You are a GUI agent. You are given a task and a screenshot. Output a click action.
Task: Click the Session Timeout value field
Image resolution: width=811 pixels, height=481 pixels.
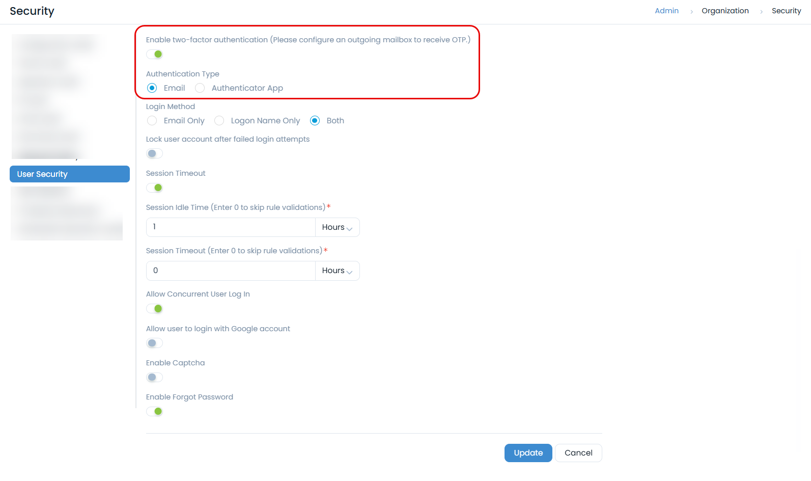click(x=231, y=271)
